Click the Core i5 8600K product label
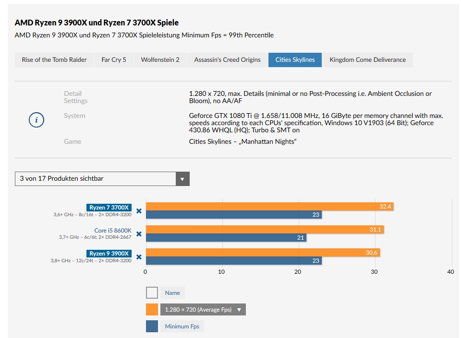Image resolution: width=461 pixels, height=338 pixels. [x=113, y=230]
